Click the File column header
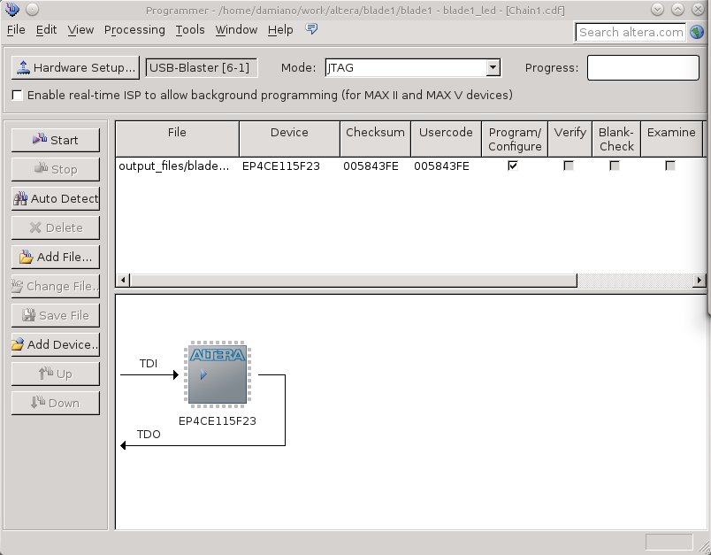The width and height of the screenshot is (711, 555). point(177,139)
